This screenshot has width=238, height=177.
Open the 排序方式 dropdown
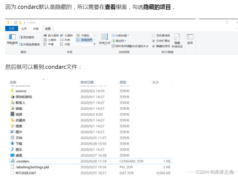(x=105, y=39)
